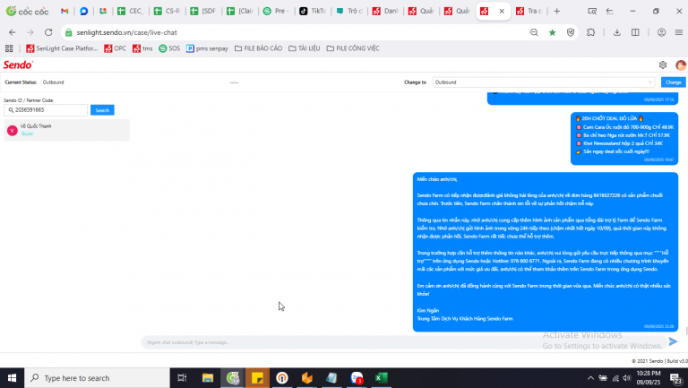Click the agent chat message input
Image resolution: width=688 pixels, height=388 pixels.
404,342
